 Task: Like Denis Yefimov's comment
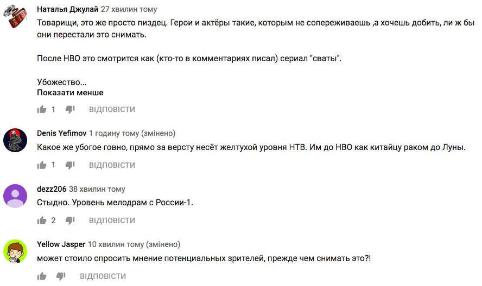[41, 165]
